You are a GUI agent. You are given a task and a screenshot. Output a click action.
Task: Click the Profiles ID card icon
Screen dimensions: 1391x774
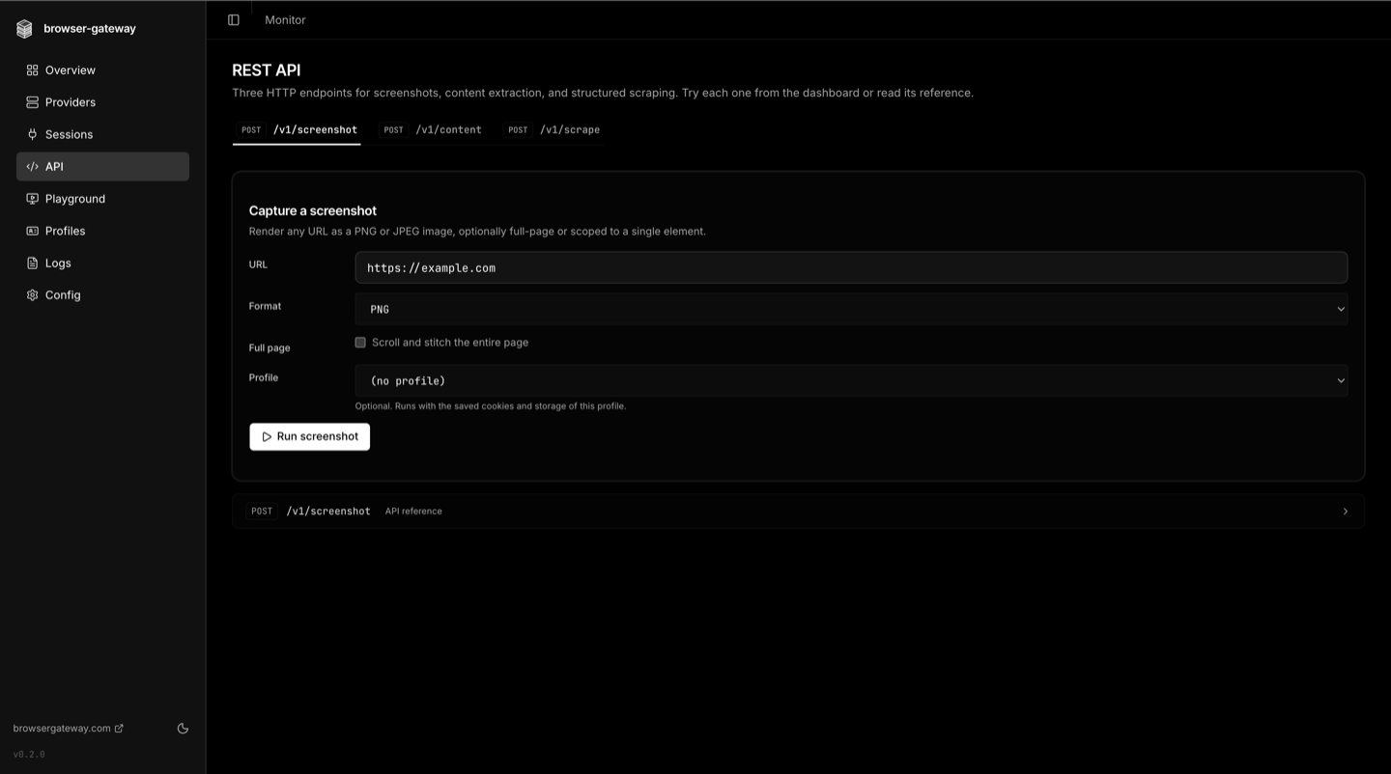click(x=32, y=231)
